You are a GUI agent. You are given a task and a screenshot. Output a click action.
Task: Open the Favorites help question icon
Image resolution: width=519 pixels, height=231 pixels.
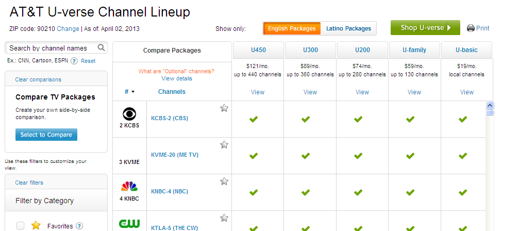(79, 226)
